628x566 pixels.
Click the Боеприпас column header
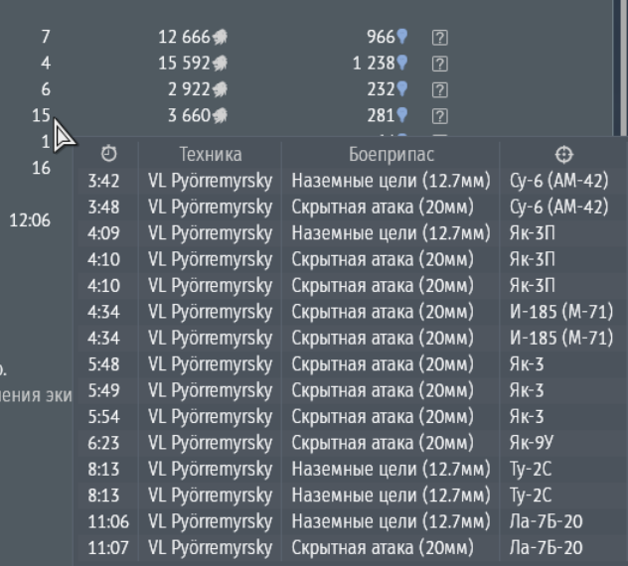click(392, 155)
